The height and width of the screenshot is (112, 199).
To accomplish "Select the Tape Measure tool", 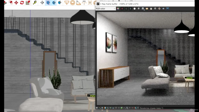I will (x=35, y=2).
